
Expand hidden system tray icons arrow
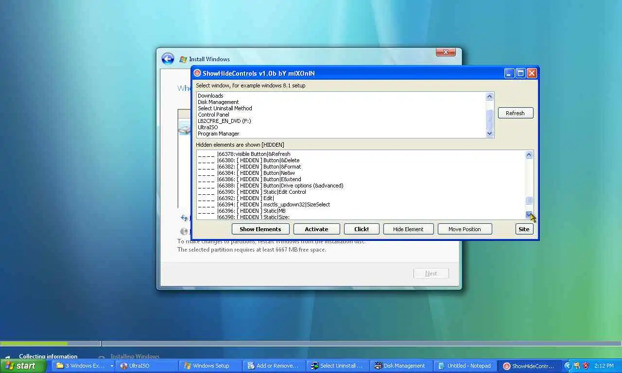tap(568, 366)
